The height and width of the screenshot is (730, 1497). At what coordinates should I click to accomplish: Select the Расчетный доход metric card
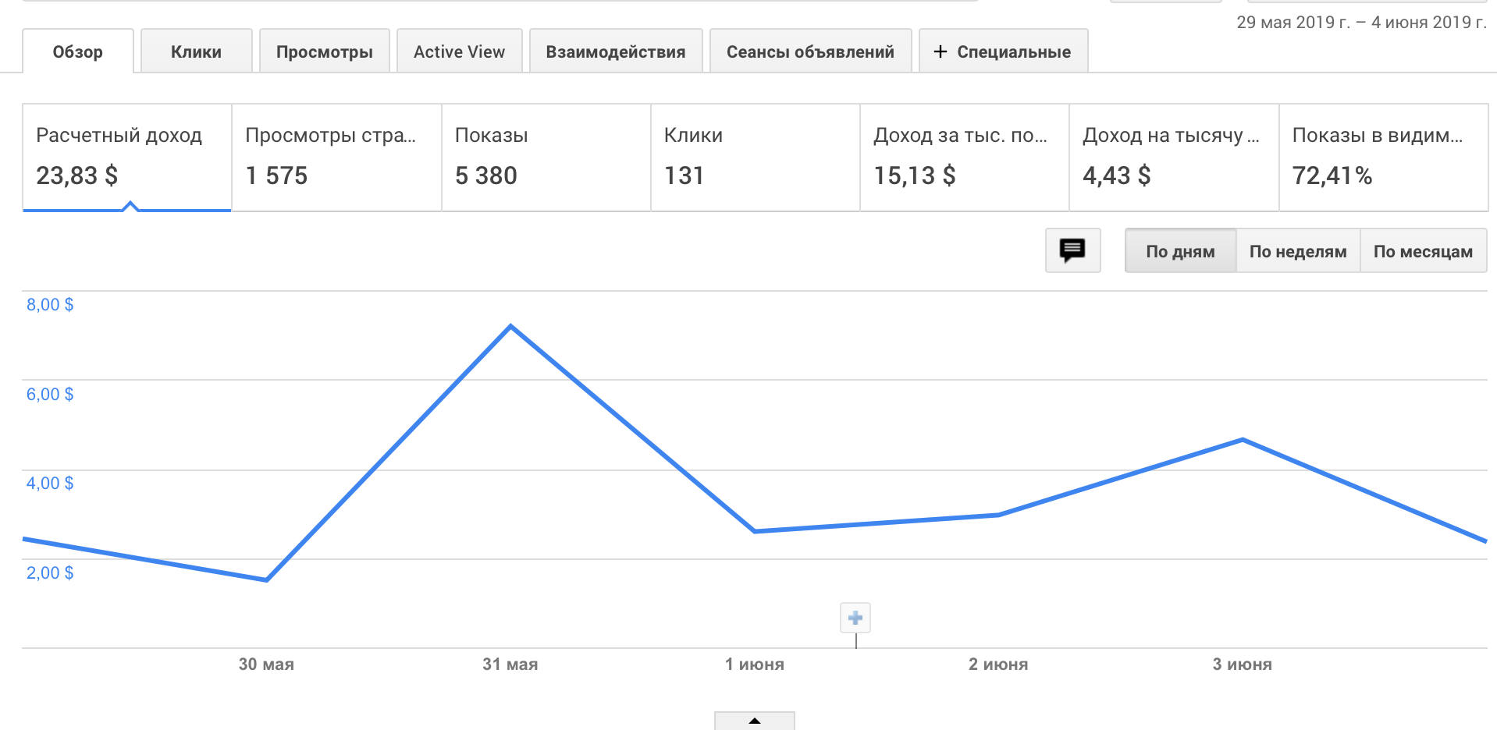tap(127, 157)
